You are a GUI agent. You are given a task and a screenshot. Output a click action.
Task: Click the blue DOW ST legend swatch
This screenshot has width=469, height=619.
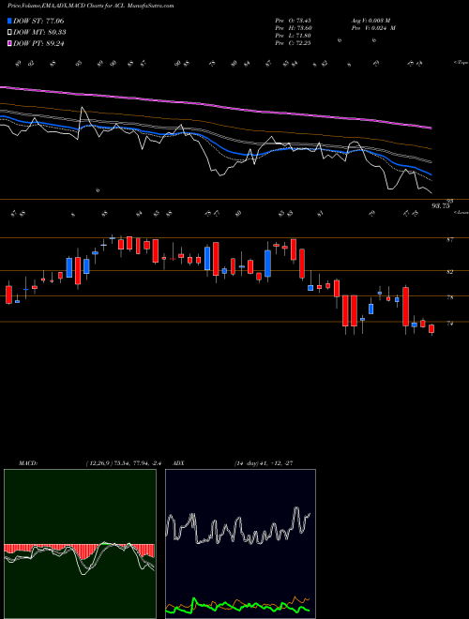(9, 21)
